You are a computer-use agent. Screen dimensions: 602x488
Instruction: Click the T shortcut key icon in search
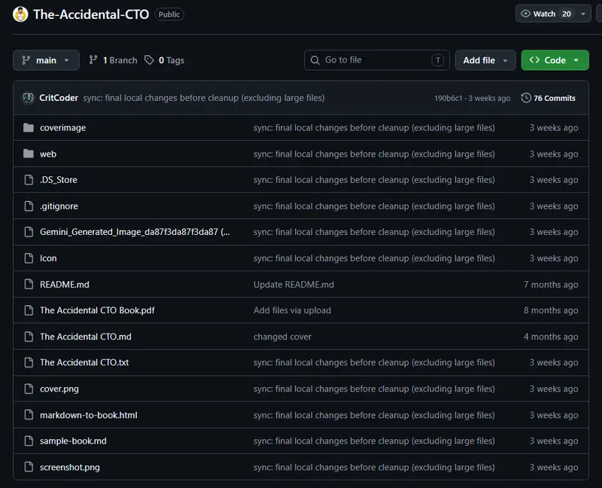coord(438,60)
